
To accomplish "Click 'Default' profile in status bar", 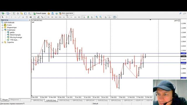I will 96,104.
